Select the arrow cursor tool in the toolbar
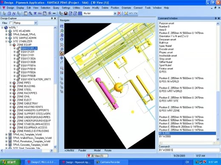 pos(4,14)
